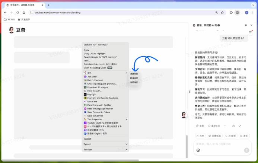Zoom the page via the magnifier icon
Viewport: 258px width, 163px height.
click(x=217, y=13)
